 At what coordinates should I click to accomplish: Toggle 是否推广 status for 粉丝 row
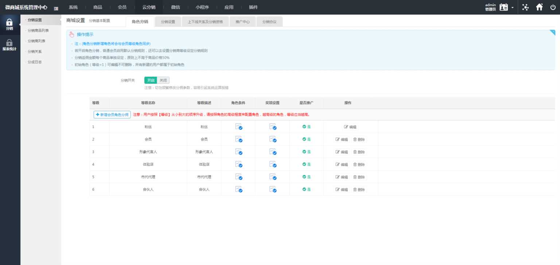click(x=306, y=127)
